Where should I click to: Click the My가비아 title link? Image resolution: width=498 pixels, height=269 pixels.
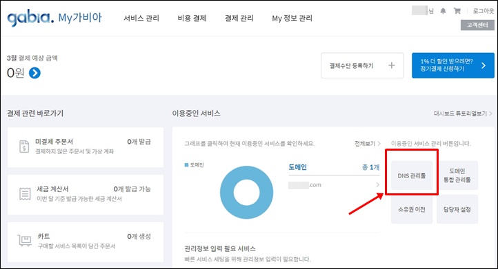pos(80,18)
